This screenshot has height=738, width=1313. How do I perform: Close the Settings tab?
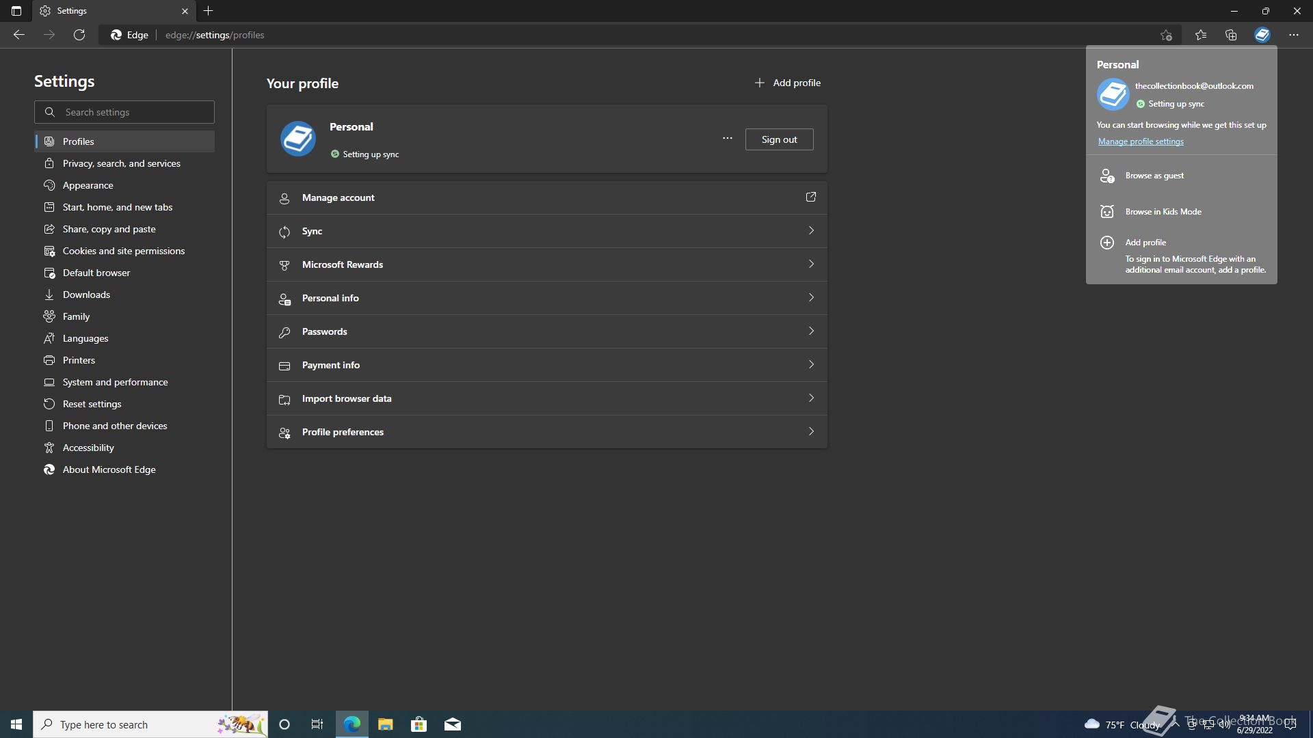(x=185, y=11)
